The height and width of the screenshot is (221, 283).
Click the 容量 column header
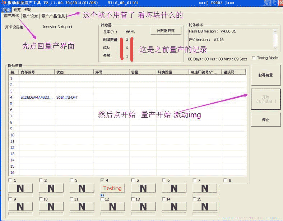pos(143,72)
